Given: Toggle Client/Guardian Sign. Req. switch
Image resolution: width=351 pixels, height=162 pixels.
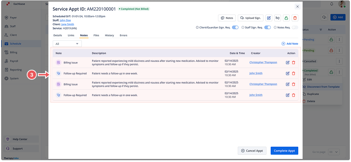Looking at the screenshot, I should tap(235, 27).
